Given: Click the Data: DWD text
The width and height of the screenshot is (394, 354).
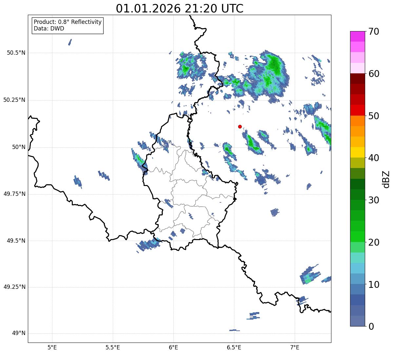Looking at the screenshot, I should coord(49,28).
